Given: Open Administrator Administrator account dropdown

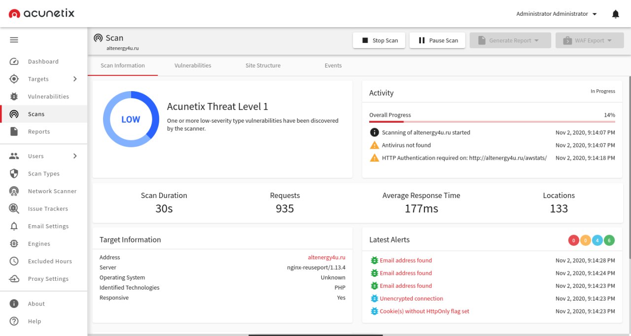Looking at the screenshot, I should point(557,14).
